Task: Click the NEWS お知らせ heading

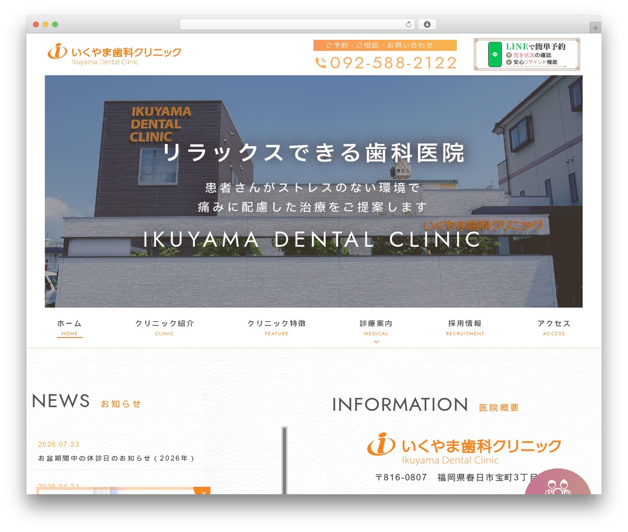Action: pyautogui.click(x=86, y=401)
